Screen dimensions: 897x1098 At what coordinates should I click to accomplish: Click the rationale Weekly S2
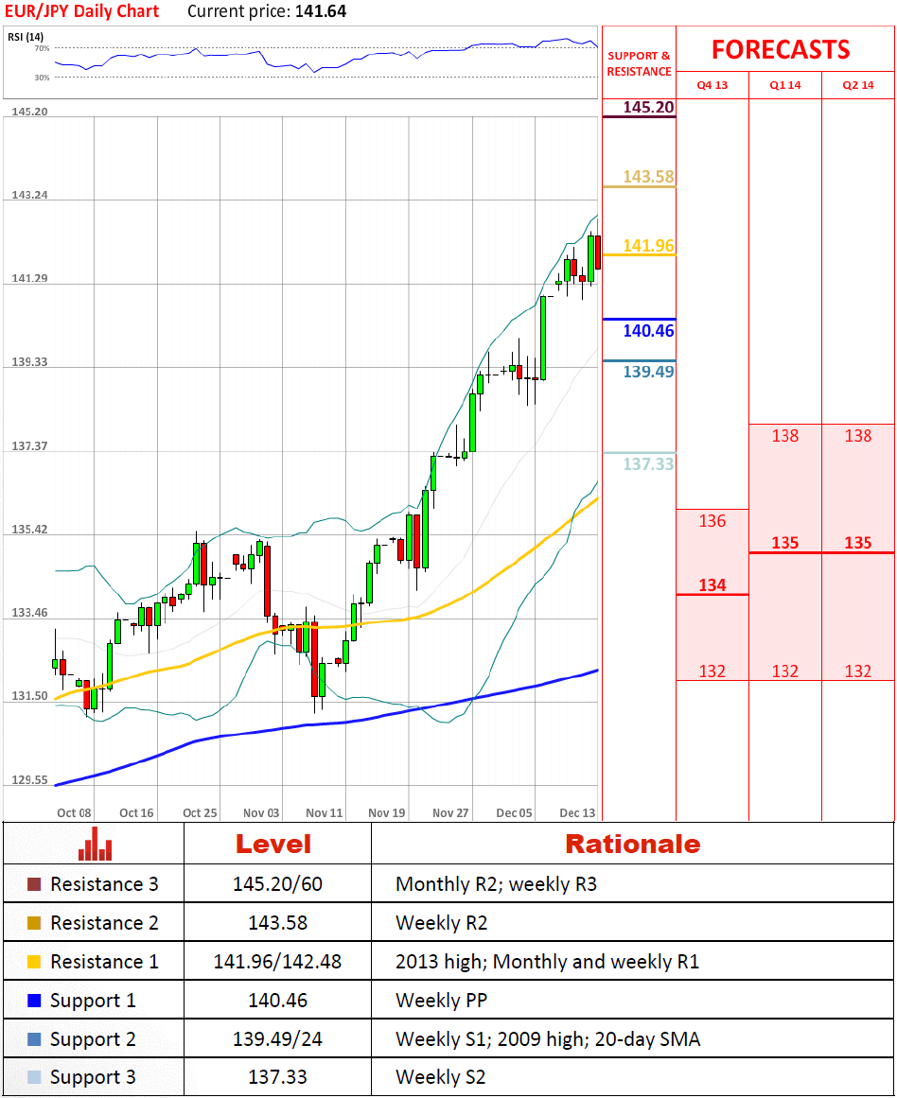click(441, 1076)
